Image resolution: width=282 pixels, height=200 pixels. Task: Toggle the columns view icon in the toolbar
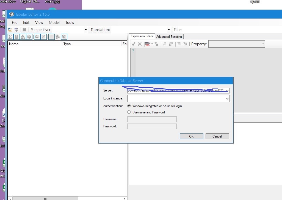tap(51, 36)
